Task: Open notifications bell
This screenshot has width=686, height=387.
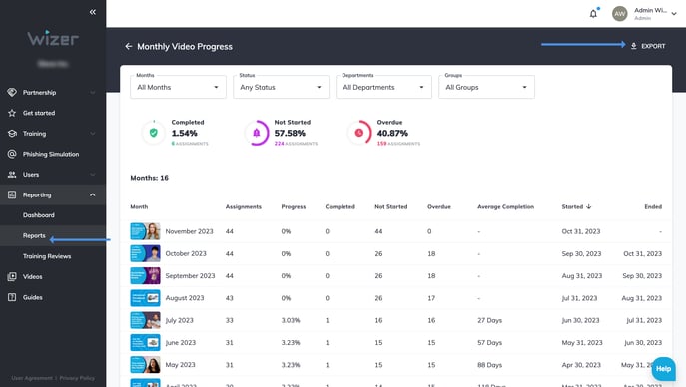Action: click(594, 14)
